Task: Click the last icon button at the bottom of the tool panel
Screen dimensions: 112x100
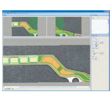Action: tap(95, 58)
